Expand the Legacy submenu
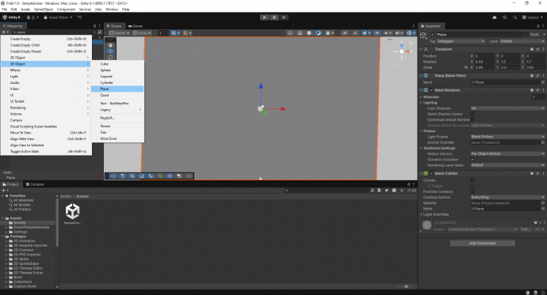This screenshot has height=295, width=547. [x=117, y=110]
